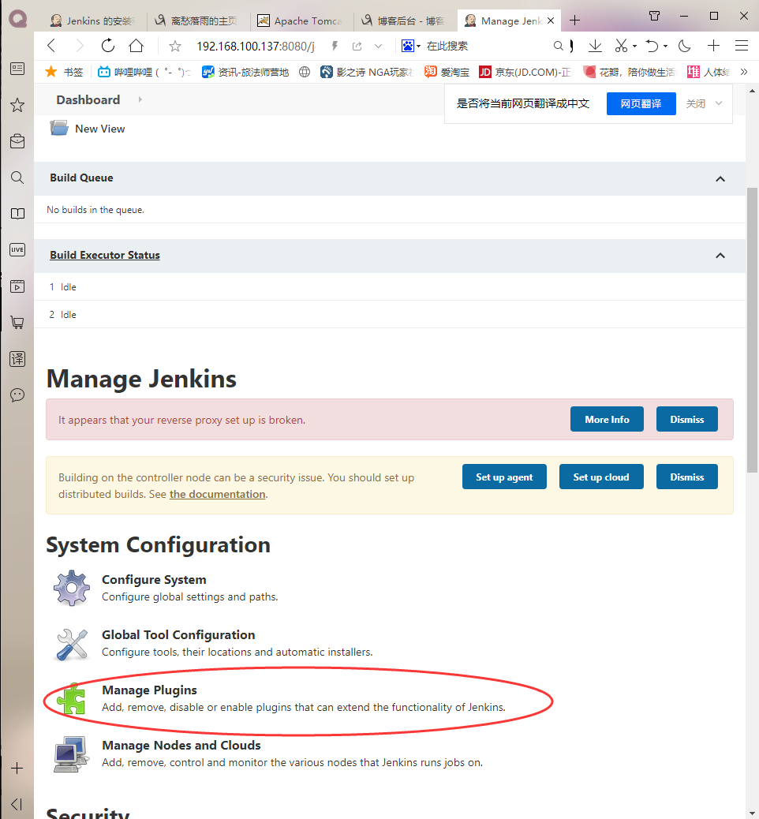This screenshot has width=759, height=819.
Task: Expand the Dashboard breadcrumb arrow
Action: (140, 99)
